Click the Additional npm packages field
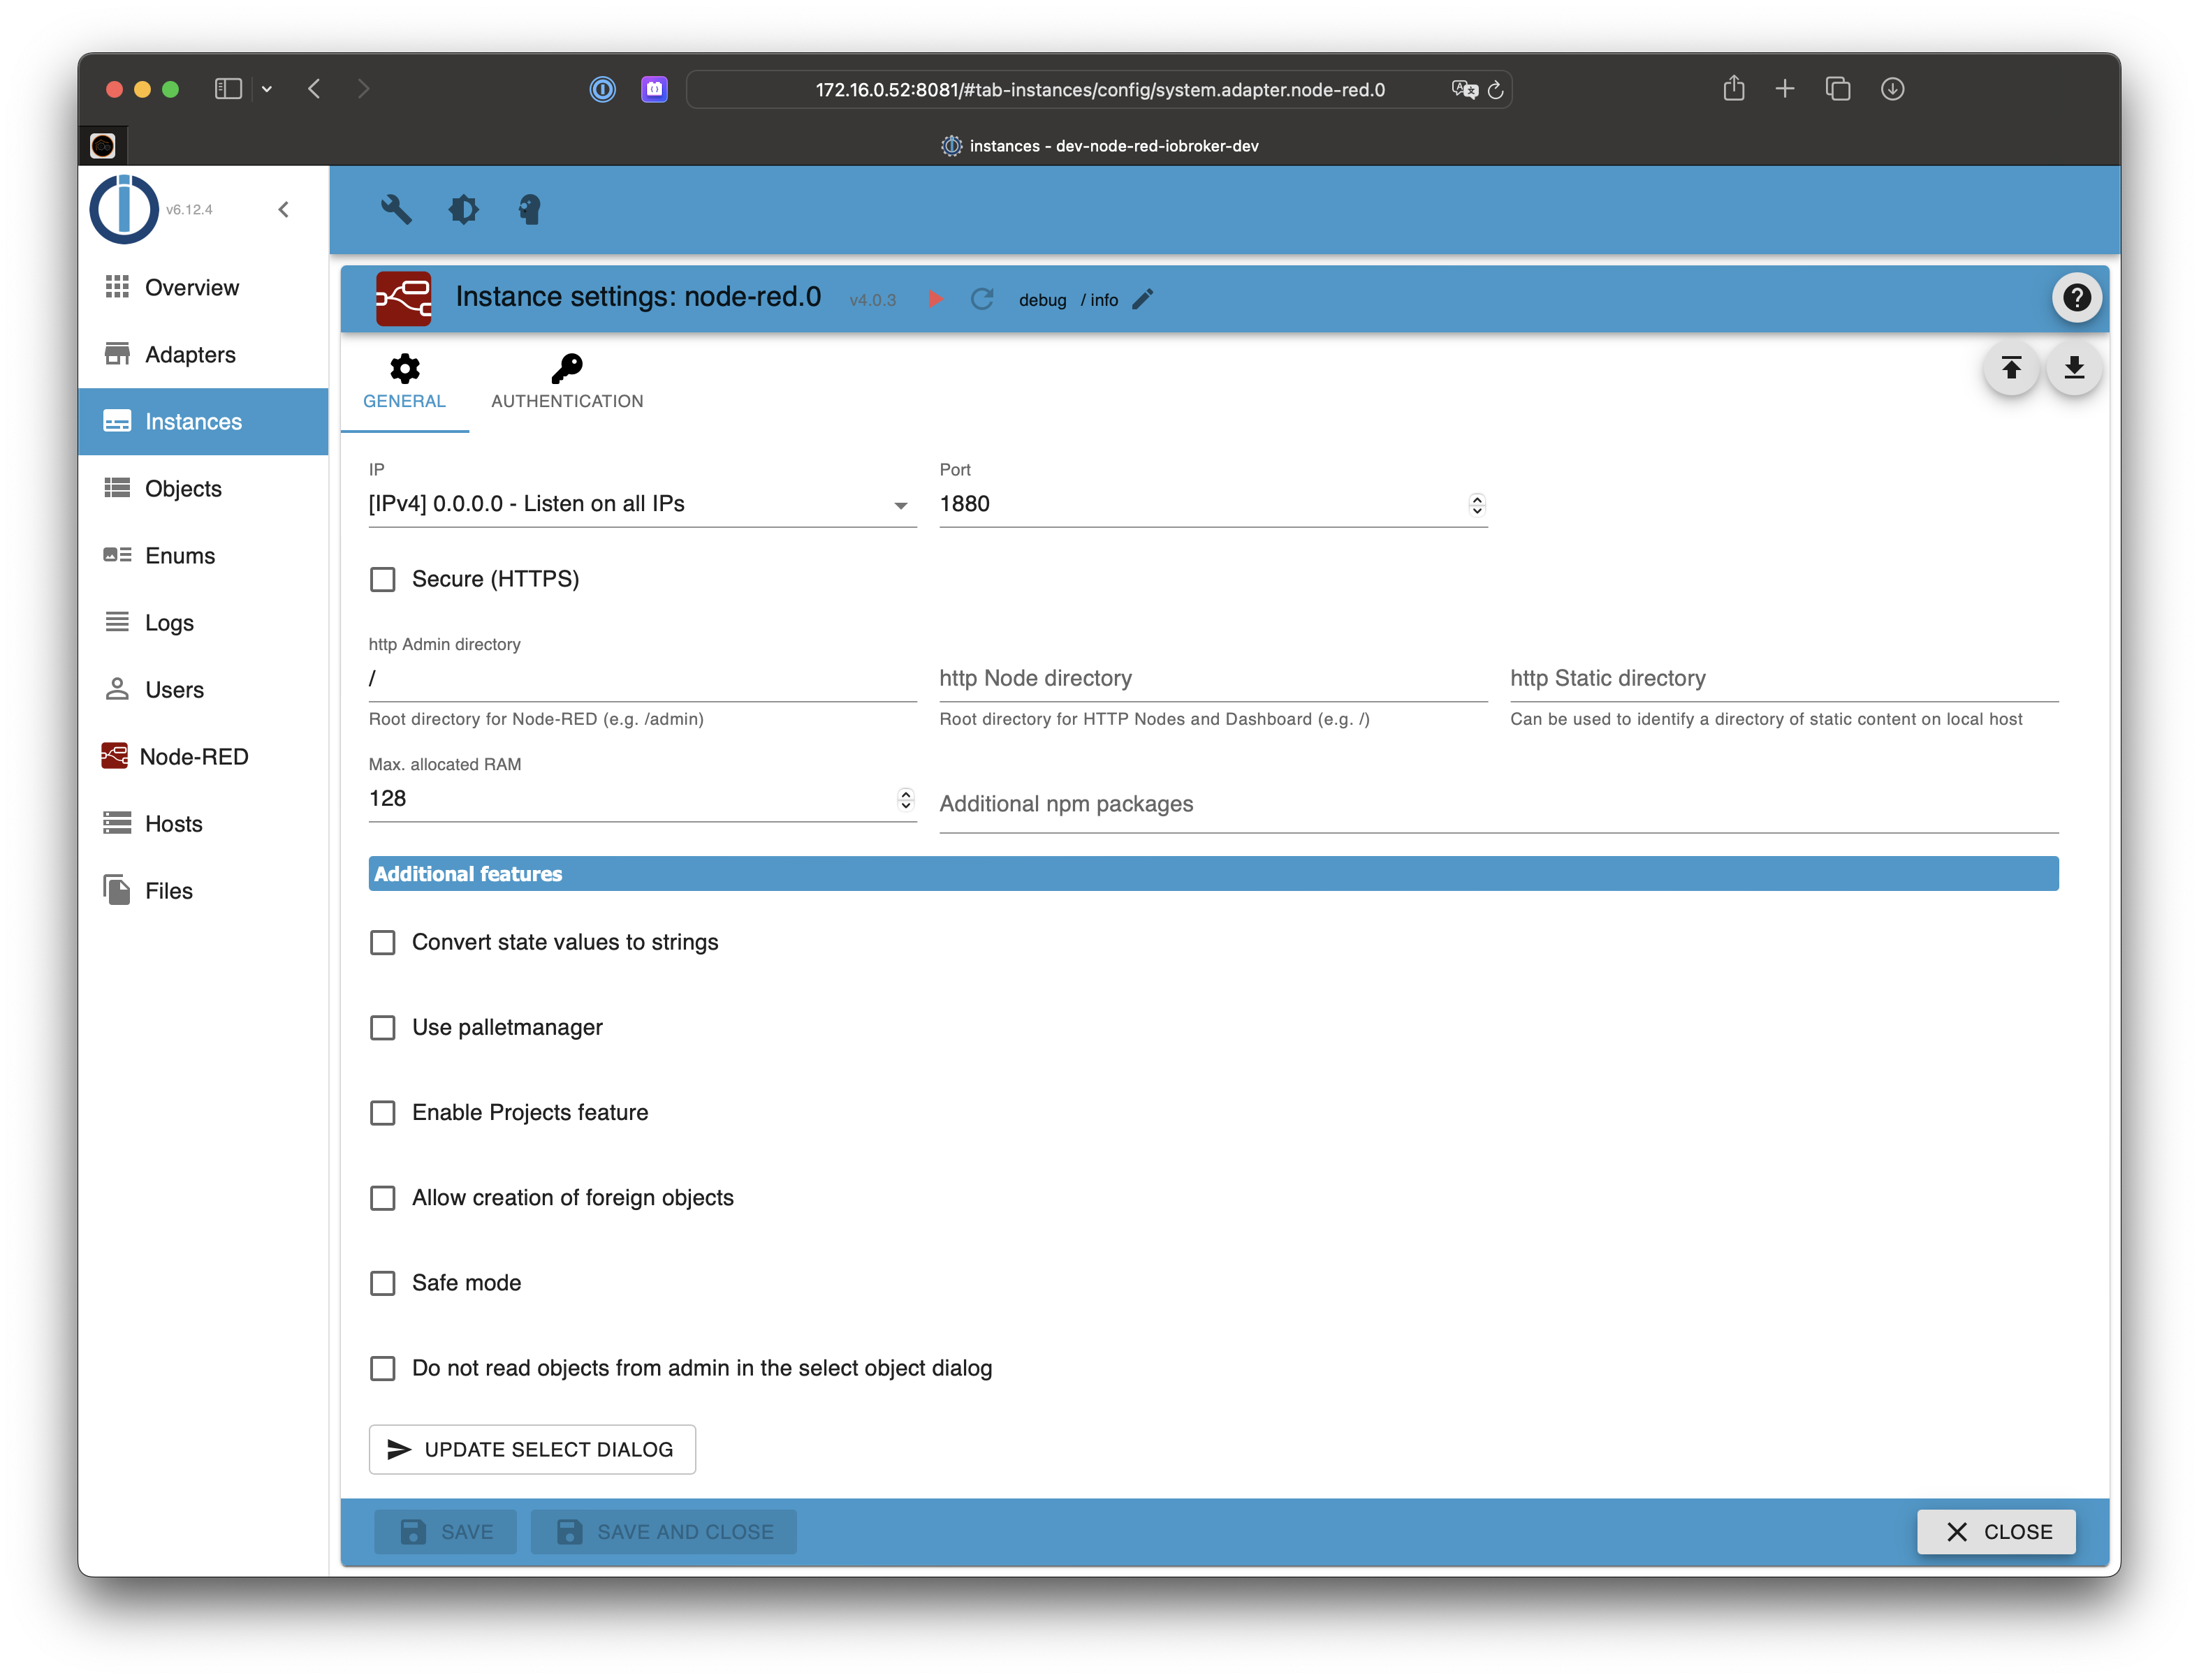2199x1680 pixels. click(x=1498, y=805)
